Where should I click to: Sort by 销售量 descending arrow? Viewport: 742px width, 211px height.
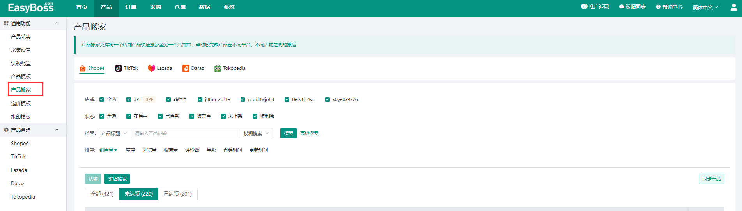pos(115,150)
